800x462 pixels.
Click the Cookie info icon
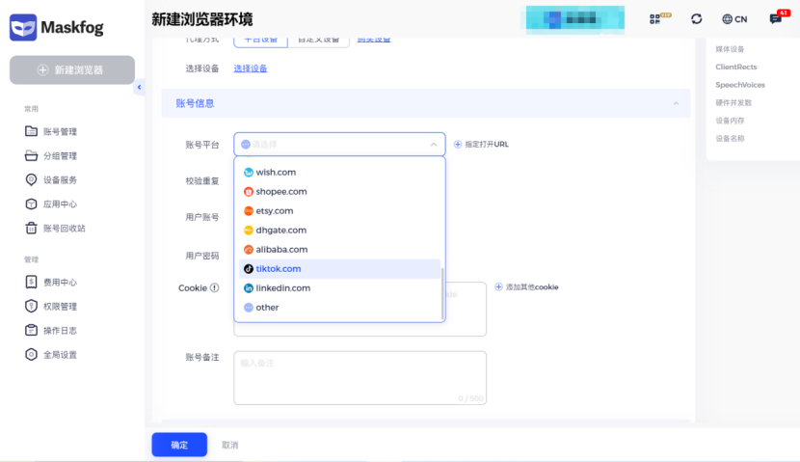pyautogui.click(x=215, y=288)
